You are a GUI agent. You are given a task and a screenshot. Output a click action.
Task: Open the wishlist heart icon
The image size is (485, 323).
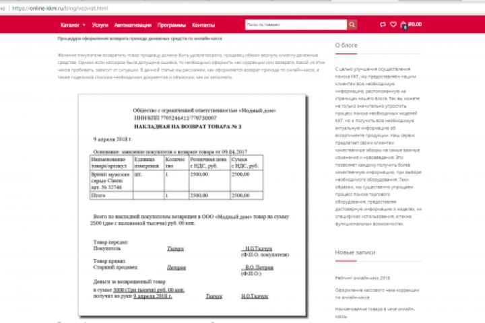(393, 24)
